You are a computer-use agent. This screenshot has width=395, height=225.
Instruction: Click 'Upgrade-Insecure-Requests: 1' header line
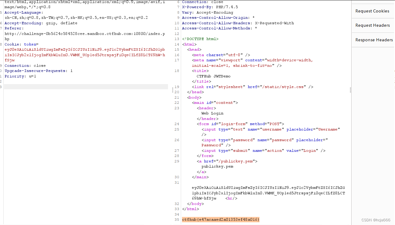pos(39,71)
